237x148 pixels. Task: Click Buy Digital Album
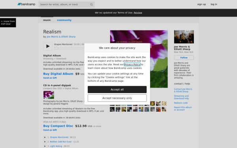(x=58, y=74)
